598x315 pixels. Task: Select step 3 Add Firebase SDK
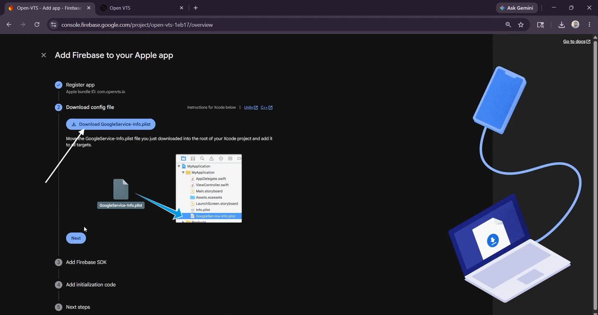(x=86, y=262)
